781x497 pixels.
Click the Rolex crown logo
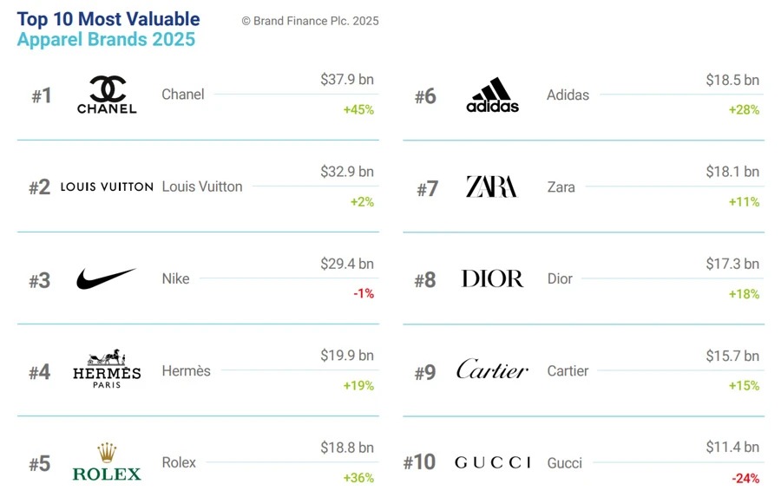(107, 463)
